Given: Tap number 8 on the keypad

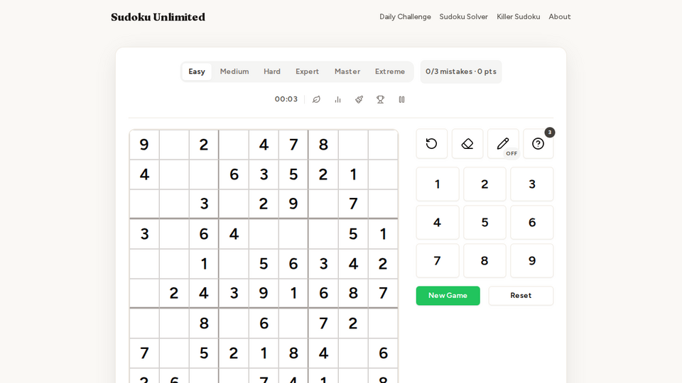Looking at the screenshot, I should click(485, 260).
